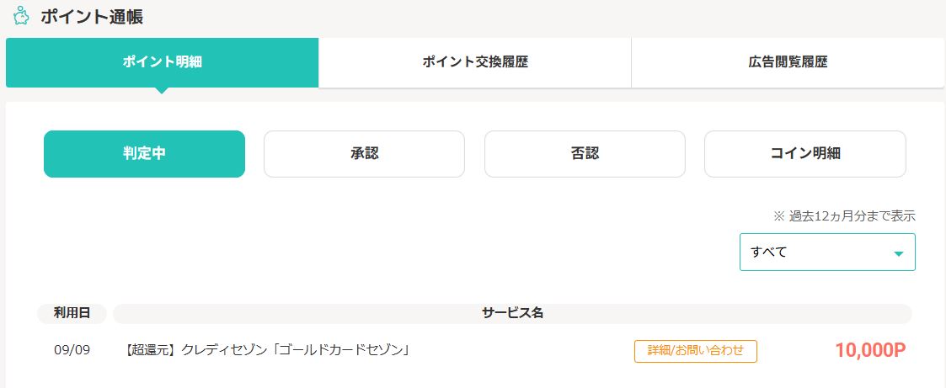Image resolution: width=946 pixels, height=388 pixels.
Task: Switch to ポイント交換履歴 tab
Action: (x=475, y=62)
